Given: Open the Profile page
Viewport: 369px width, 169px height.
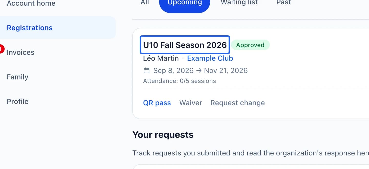Looking at the screenshot, I should tap(17, 101).
